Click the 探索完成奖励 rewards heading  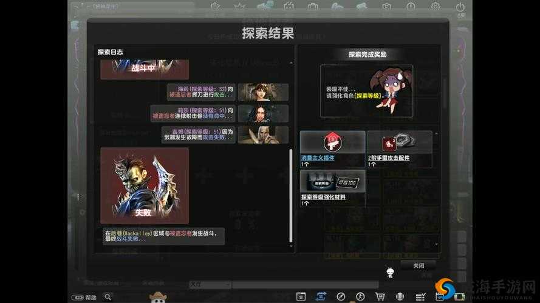[367, 55]
